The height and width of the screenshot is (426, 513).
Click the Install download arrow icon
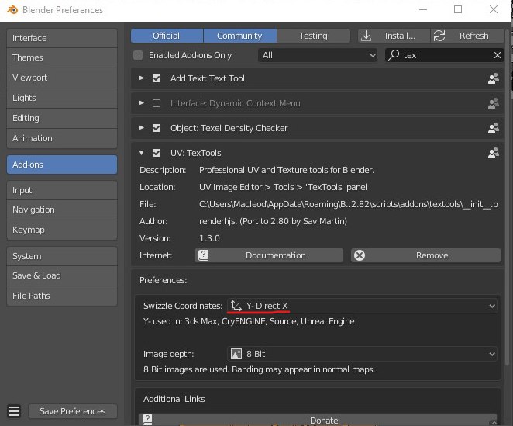366,36
